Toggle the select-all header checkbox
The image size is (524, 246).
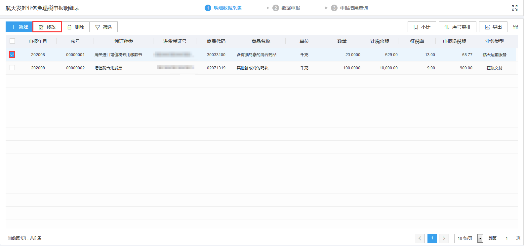coord(12,41)
